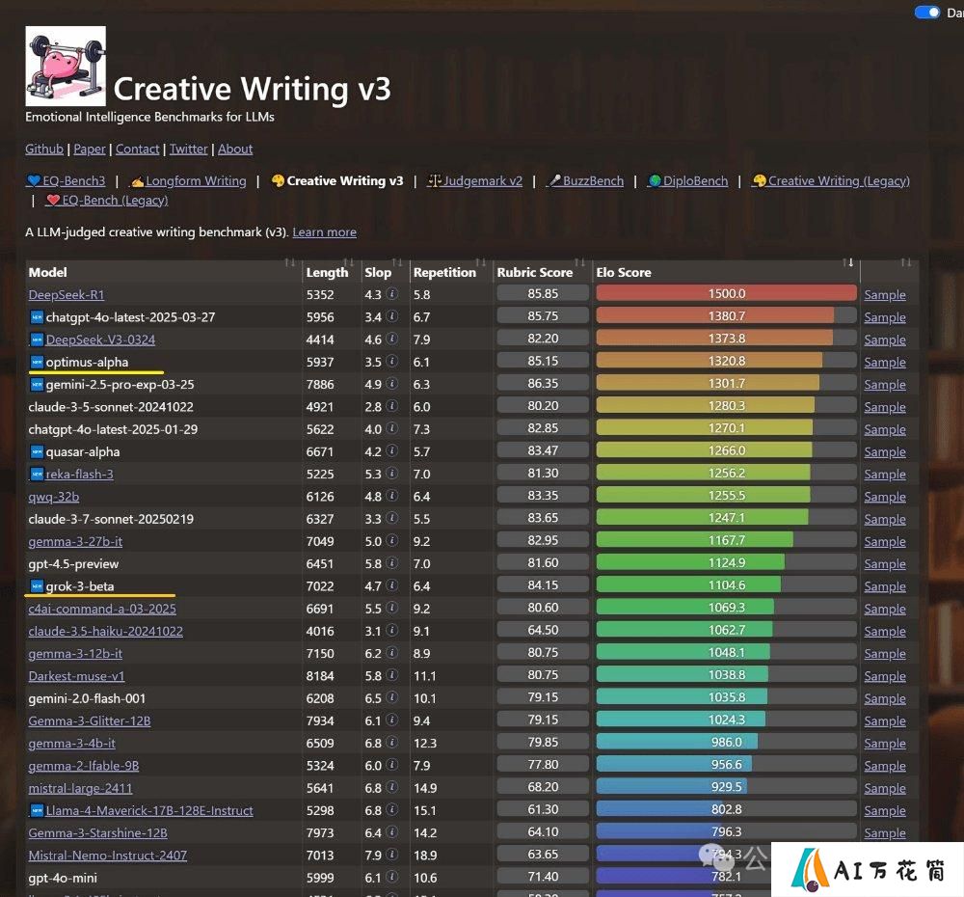Viewport: 964px width, 897px height.
Task: Click slop info icon for qwq-32b
Action: point(392,496)
